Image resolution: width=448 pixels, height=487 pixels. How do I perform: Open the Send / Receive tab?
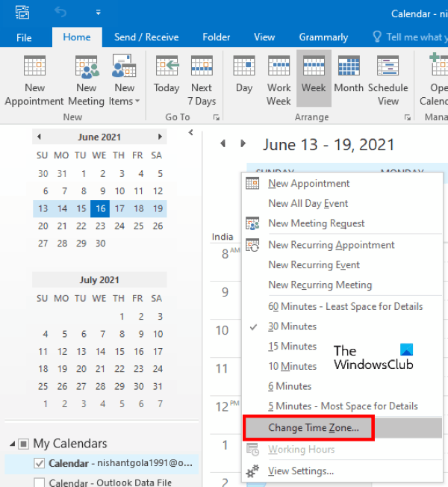coord(146,37)
